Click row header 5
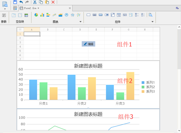 20,51
